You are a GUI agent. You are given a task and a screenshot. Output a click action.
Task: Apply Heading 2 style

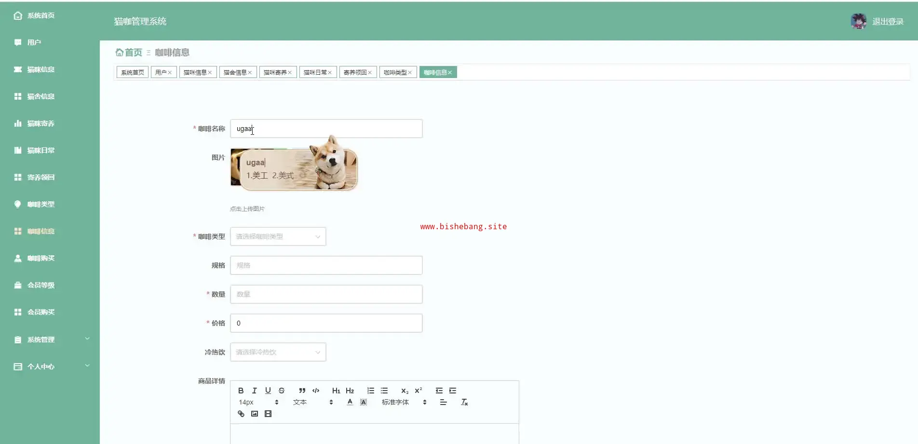click(x=350, y=391)
